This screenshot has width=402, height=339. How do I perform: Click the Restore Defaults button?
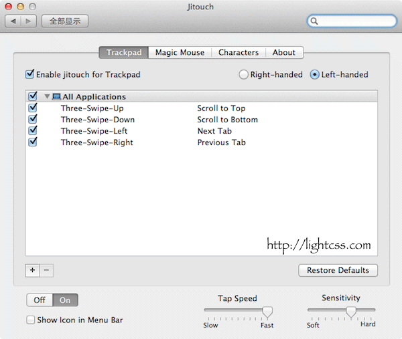[338, 270]
